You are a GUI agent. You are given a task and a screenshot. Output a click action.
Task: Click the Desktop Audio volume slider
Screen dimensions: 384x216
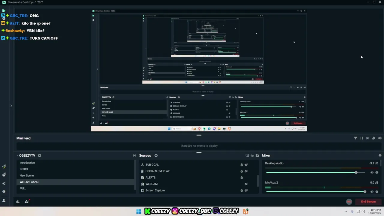(x=316, y=172)
